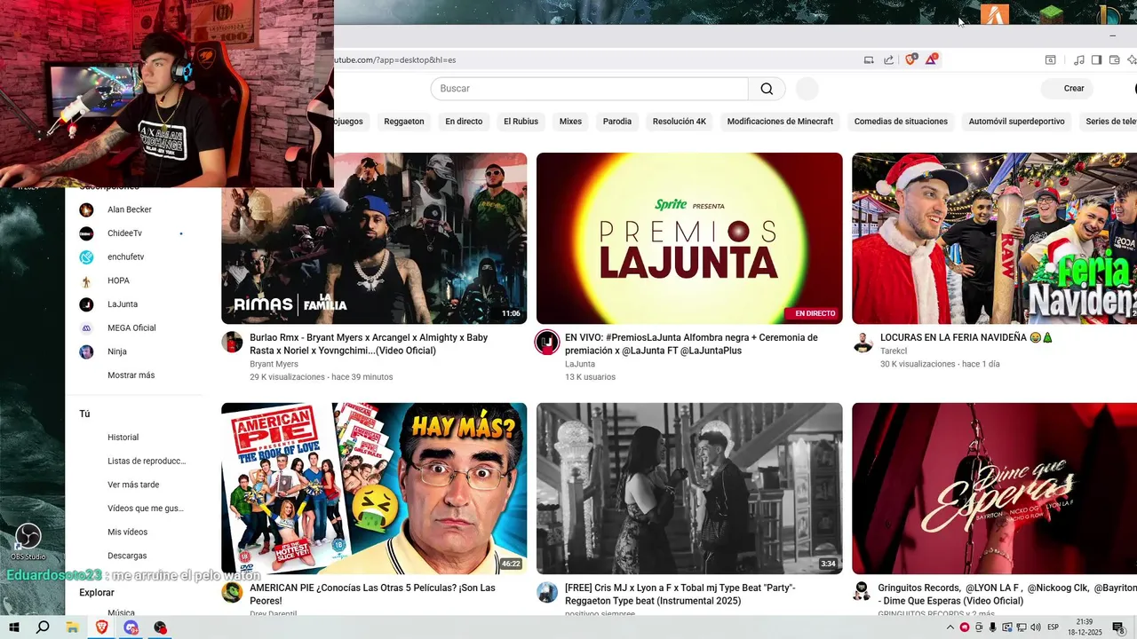Toggle the browser sidebar panel icon

1096,59
